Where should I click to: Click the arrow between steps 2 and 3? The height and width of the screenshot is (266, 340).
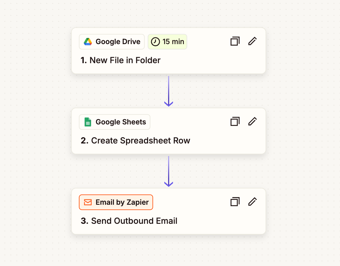coord(169,171)
